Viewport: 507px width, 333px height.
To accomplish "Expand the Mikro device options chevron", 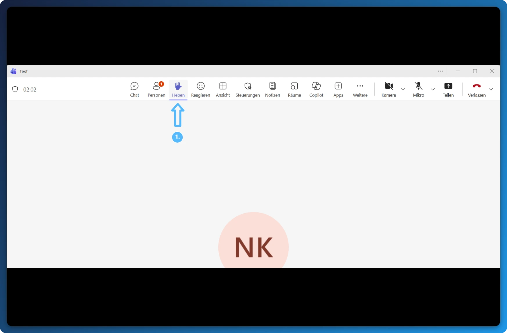I will tap(432, 89).
